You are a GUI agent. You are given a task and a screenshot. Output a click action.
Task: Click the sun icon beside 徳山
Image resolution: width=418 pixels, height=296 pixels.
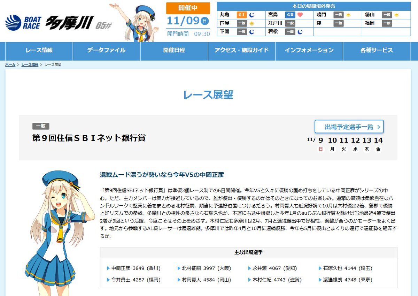pos(397,15)
